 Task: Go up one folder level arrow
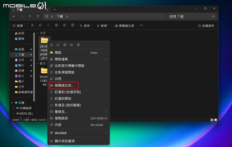click(x=30, y=16)
